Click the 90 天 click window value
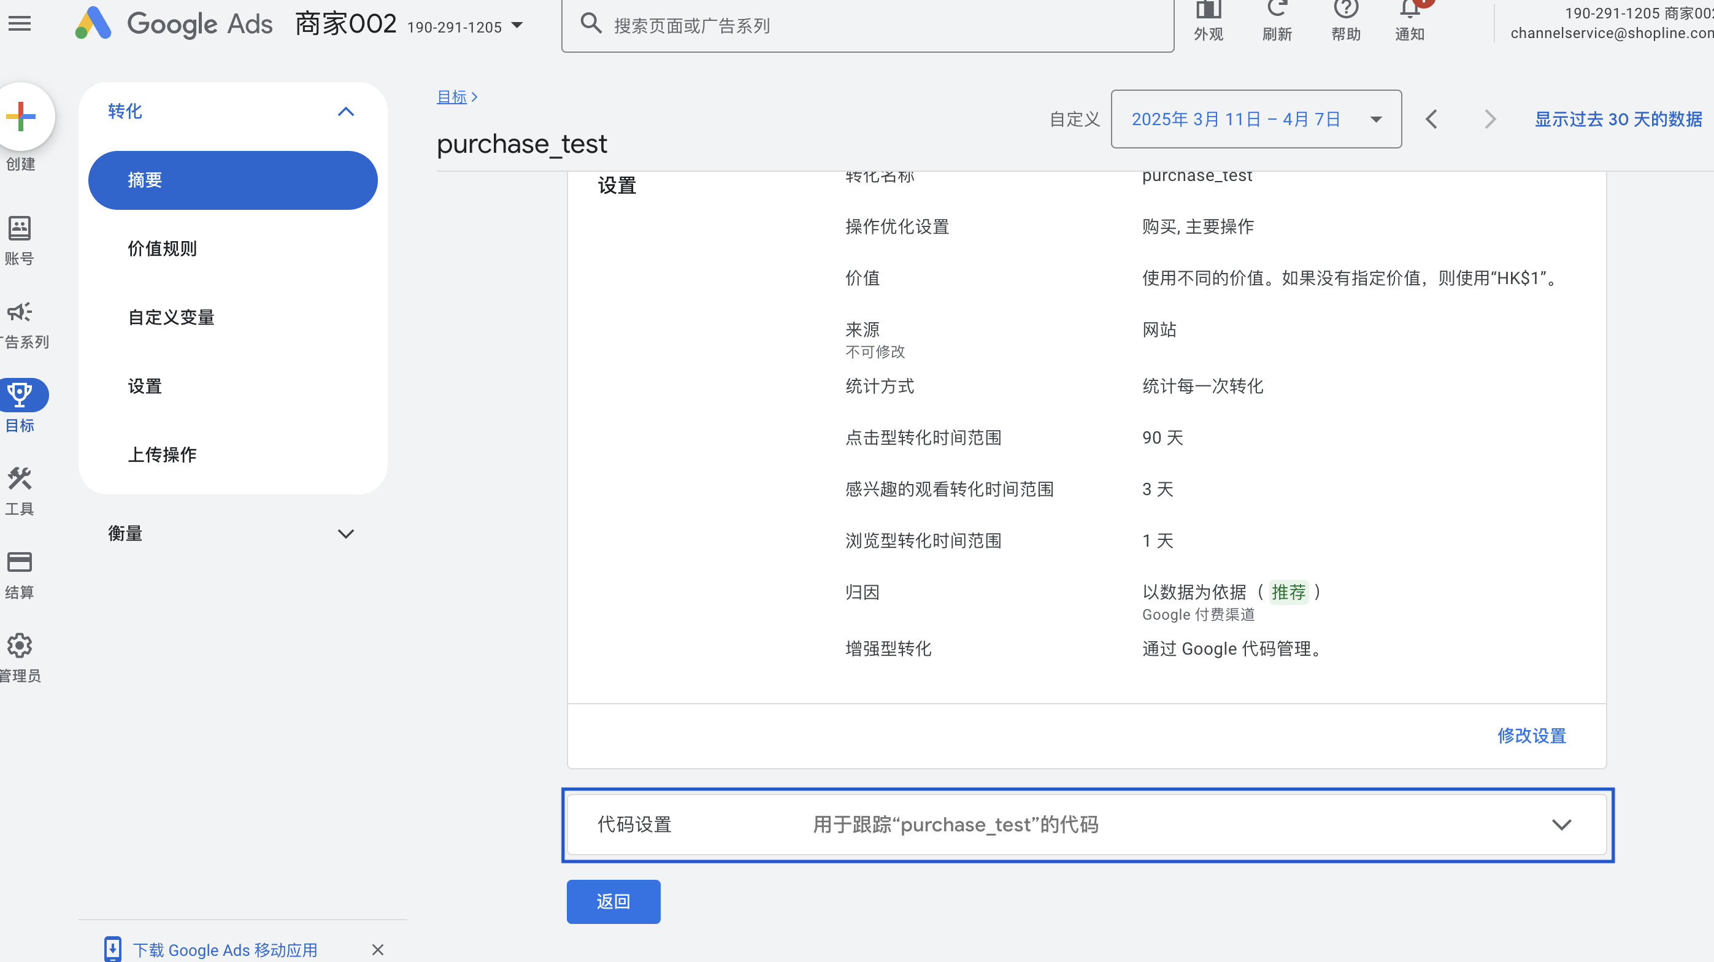Image resolution: width=1714 pixels, height=962 pixels. coord(1163,438)
